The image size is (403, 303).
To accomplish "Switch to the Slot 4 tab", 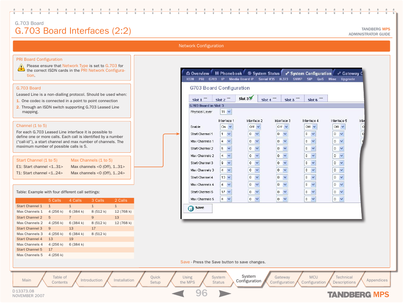I will [x=269, y=100].
